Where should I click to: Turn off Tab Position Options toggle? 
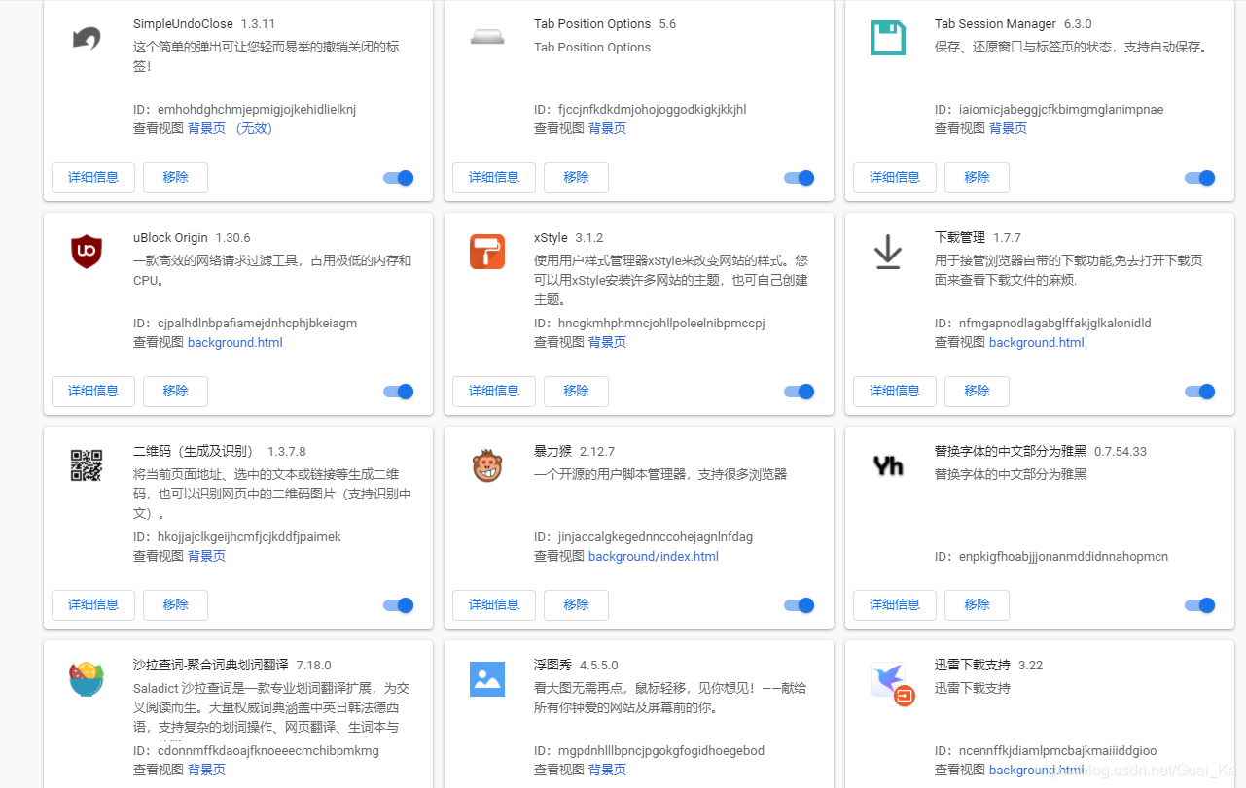(x=800, y=178)
